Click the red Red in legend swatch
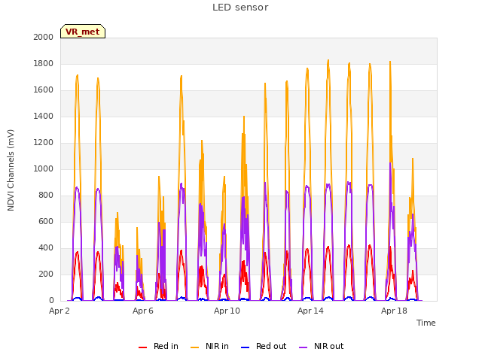This screenshot has height=361, width=482. click(142, 347)
